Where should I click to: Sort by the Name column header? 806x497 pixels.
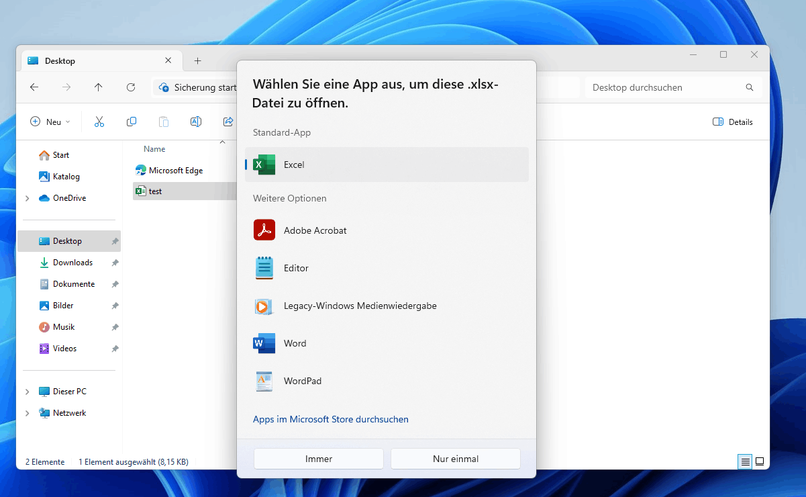click(x=154, y=149)
